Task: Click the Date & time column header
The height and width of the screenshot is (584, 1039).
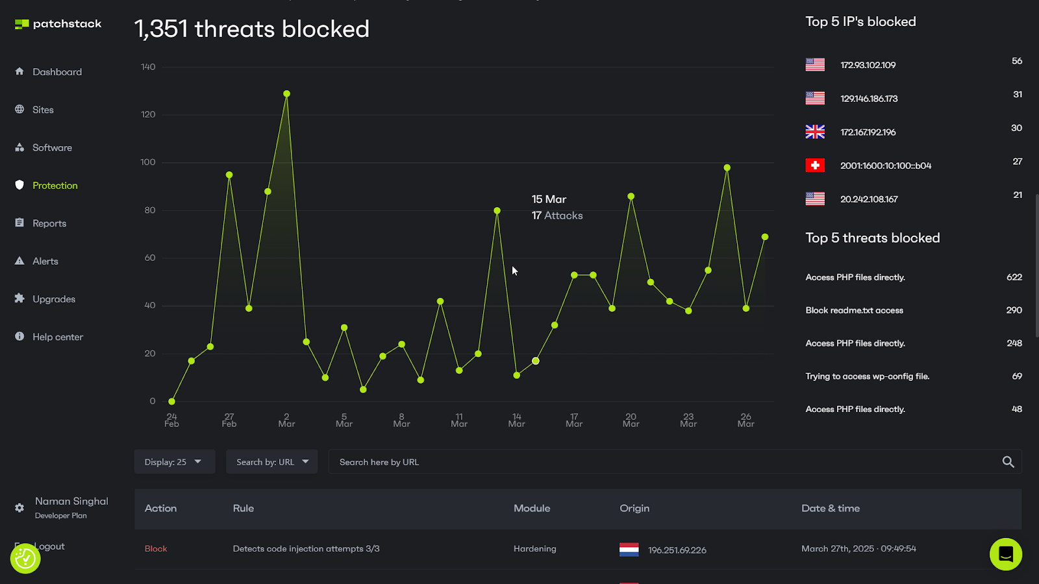Action: 830,508
